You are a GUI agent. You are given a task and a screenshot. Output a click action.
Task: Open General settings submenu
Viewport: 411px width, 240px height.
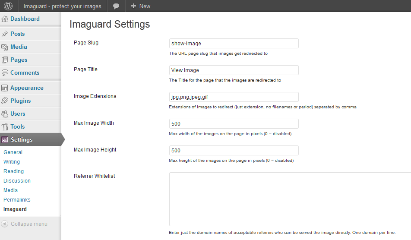click(x=13, y=152)
